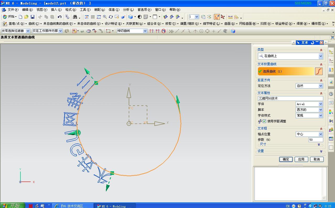Save the part with the floppy disk icon
The image size is (335, 208).
[x=33, y=17]
